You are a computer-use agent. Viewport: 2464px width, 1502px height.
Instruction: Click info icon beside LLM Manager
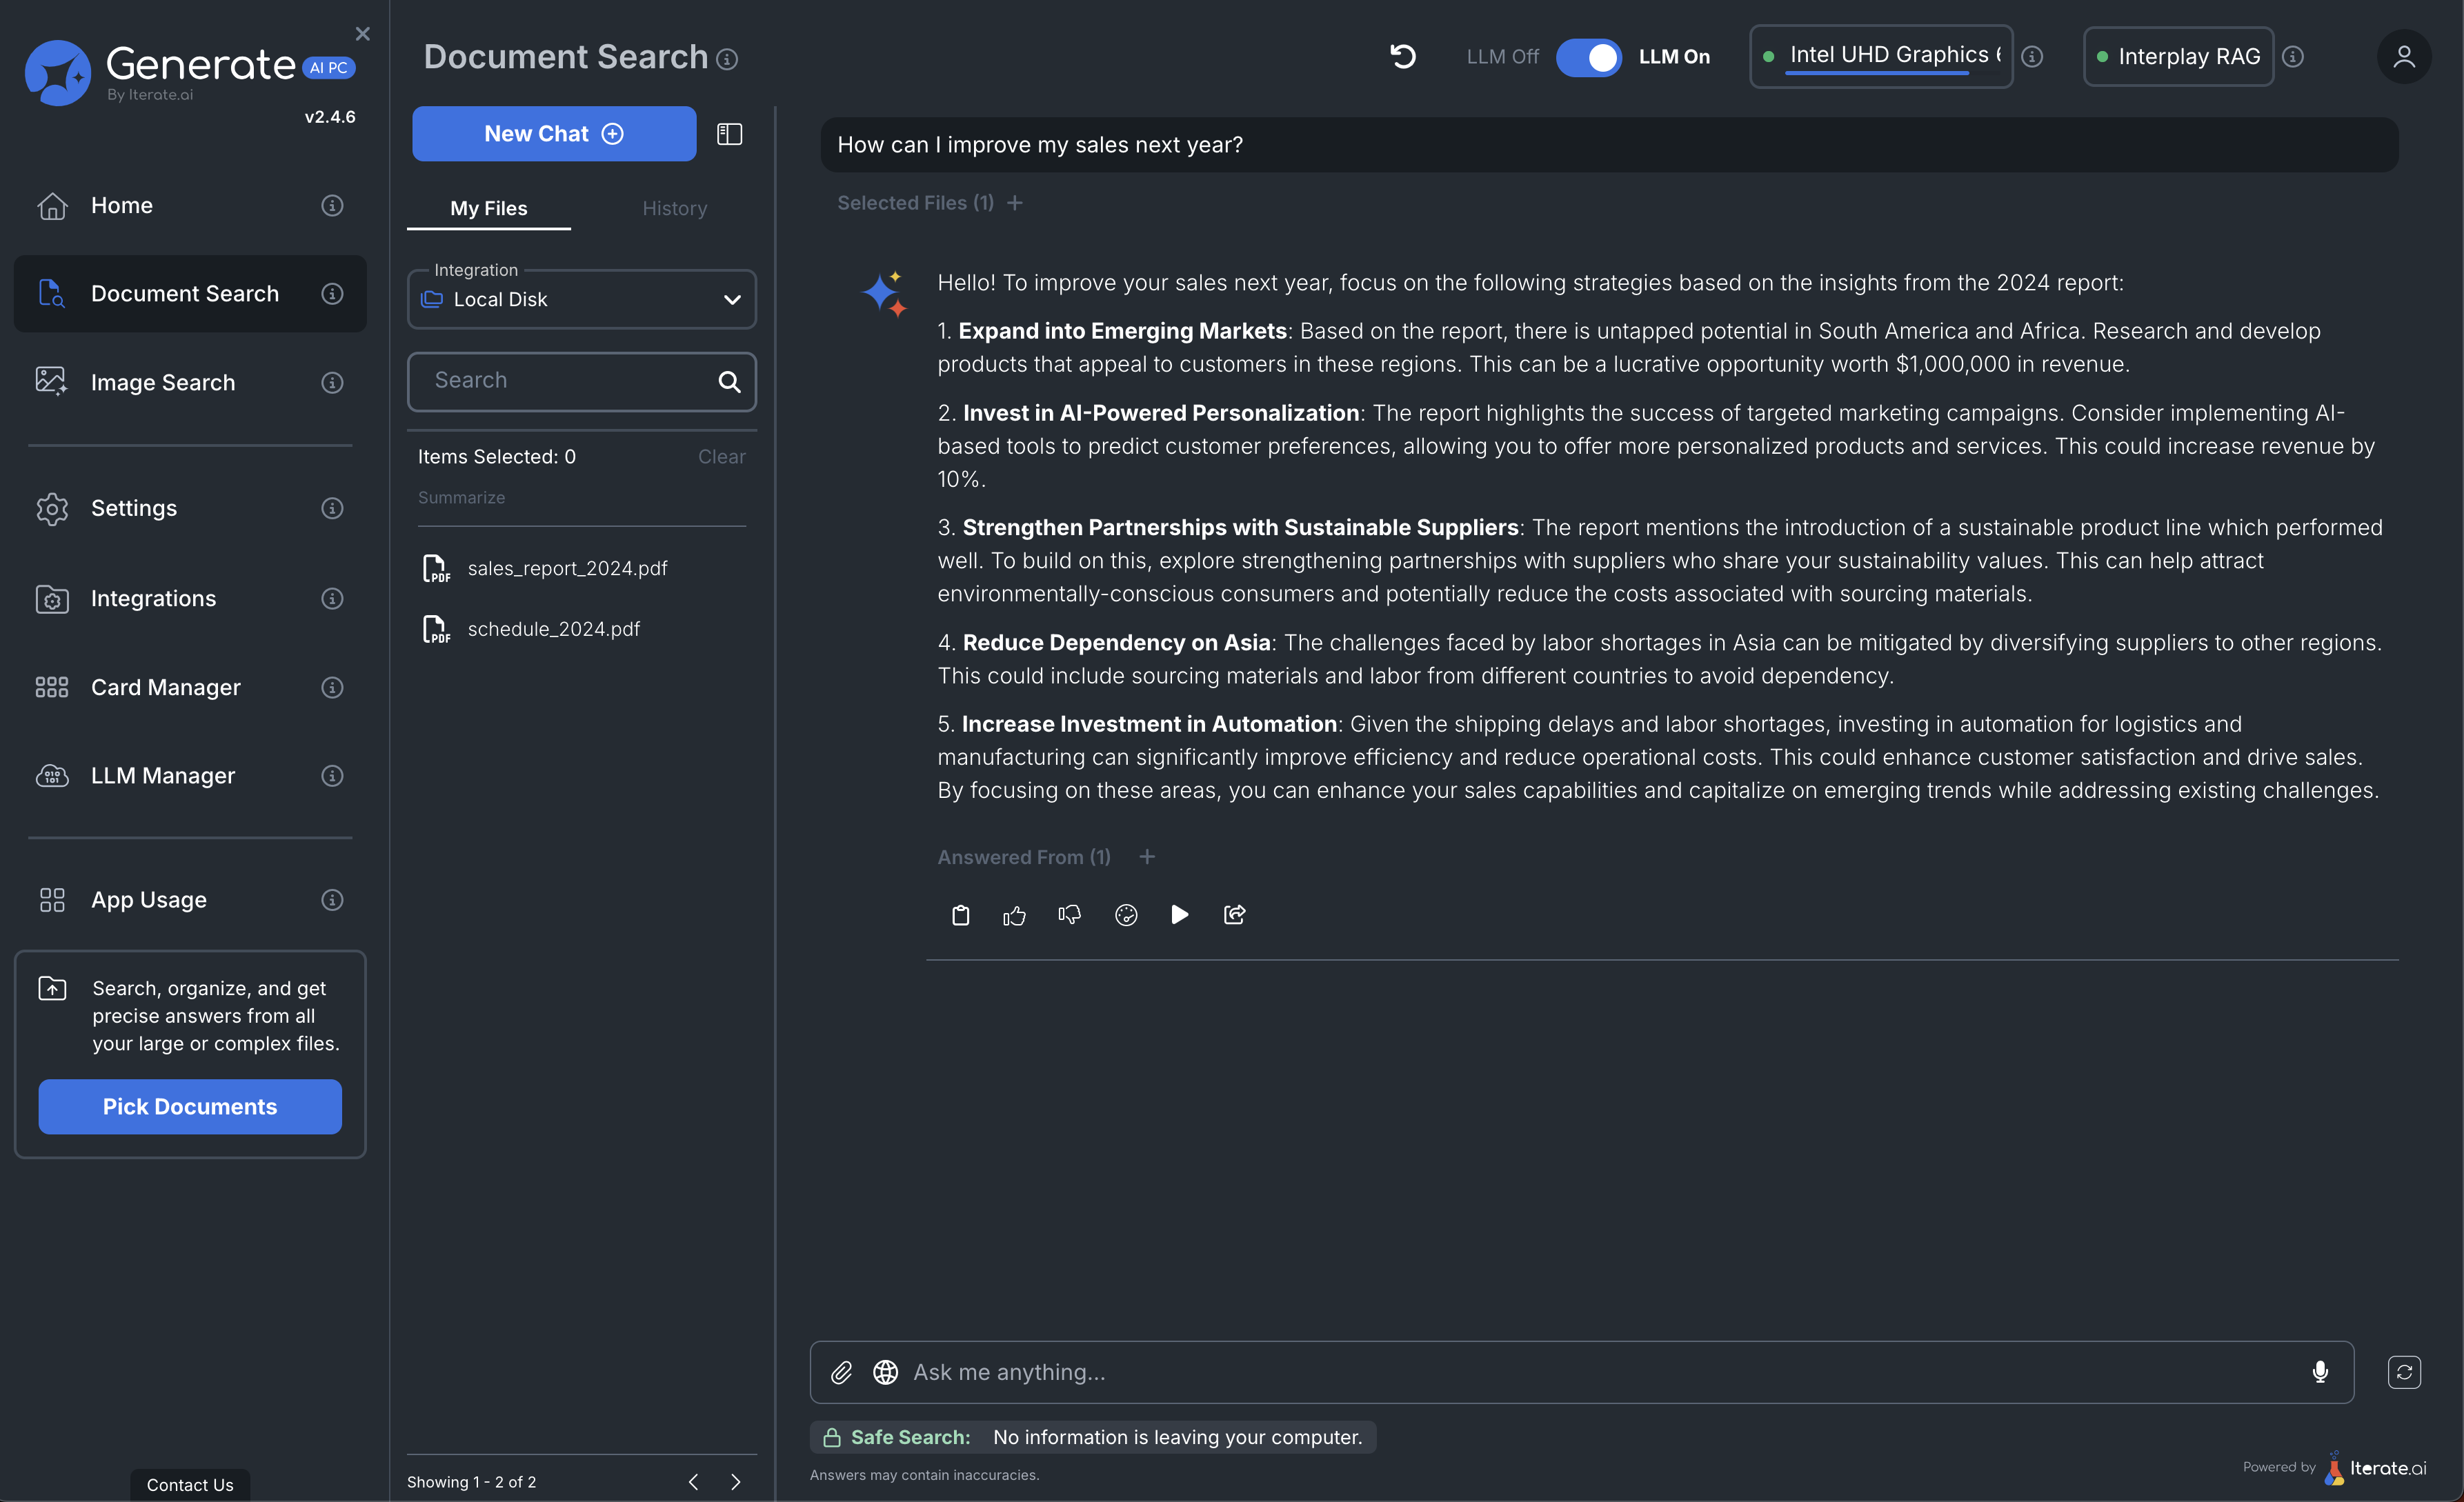(x=332, y=775)
